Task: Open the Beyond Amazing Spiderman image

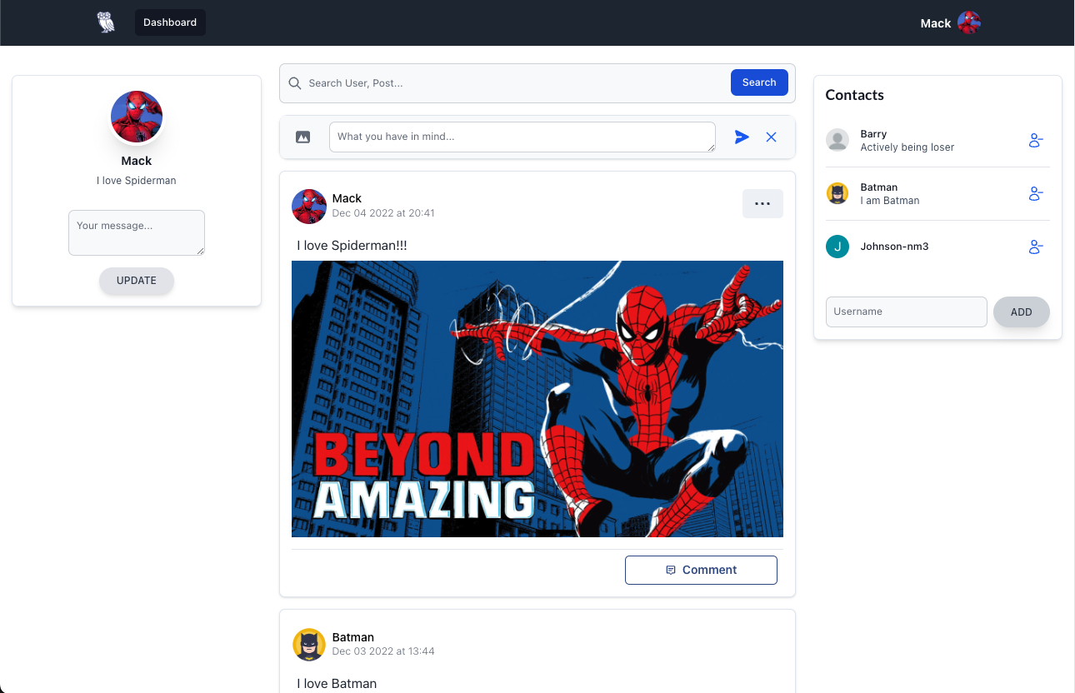Action: pos(537,399)
